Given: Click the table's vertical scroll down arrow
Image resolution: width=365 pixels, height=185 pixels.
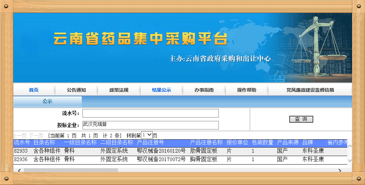Looking at the screenshot, I should 350,160.
